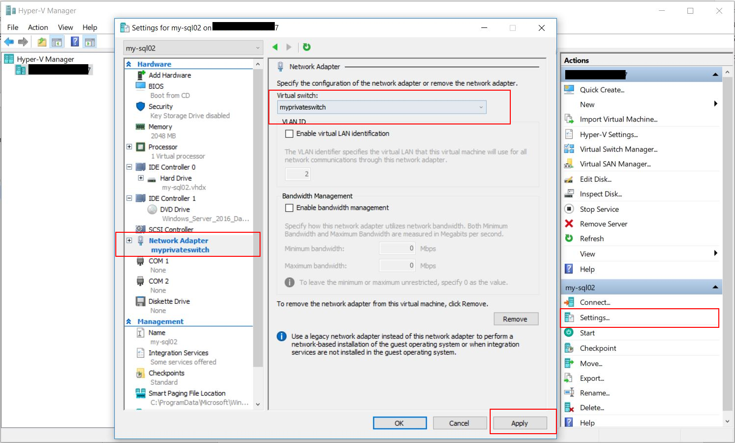
Task: Click the Quick Create icon in Actions
Action: pyautogui.click(x=569, y=90)
